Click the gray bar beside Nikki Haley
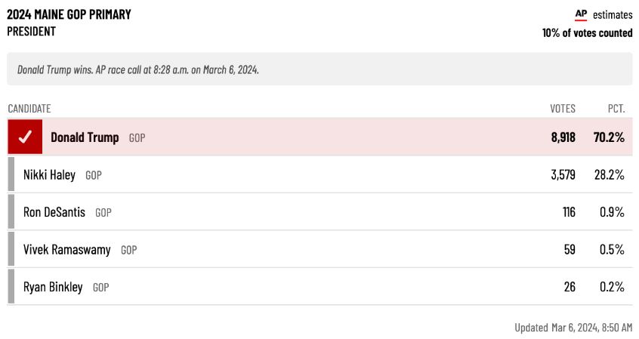This screenshot has width=639, height=339. pos(11,174)
